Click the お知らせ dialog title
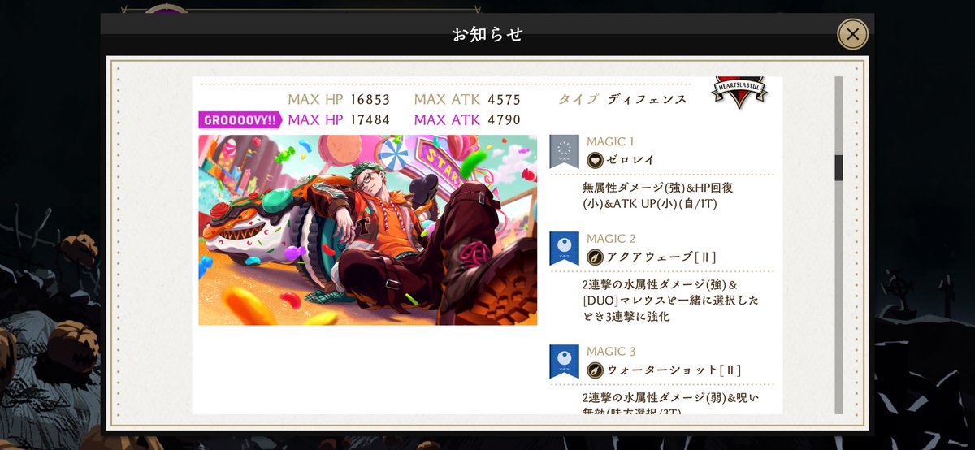This screenshot has height=450, width=975. (x=487, y=34)
